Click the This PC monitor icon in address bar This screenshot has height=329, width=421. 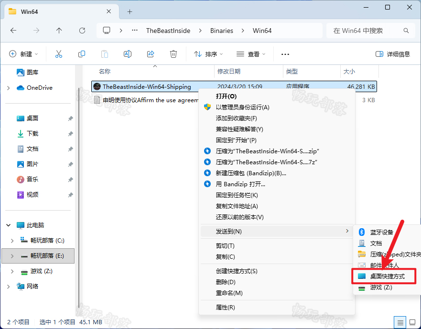(x=107, y=31)
